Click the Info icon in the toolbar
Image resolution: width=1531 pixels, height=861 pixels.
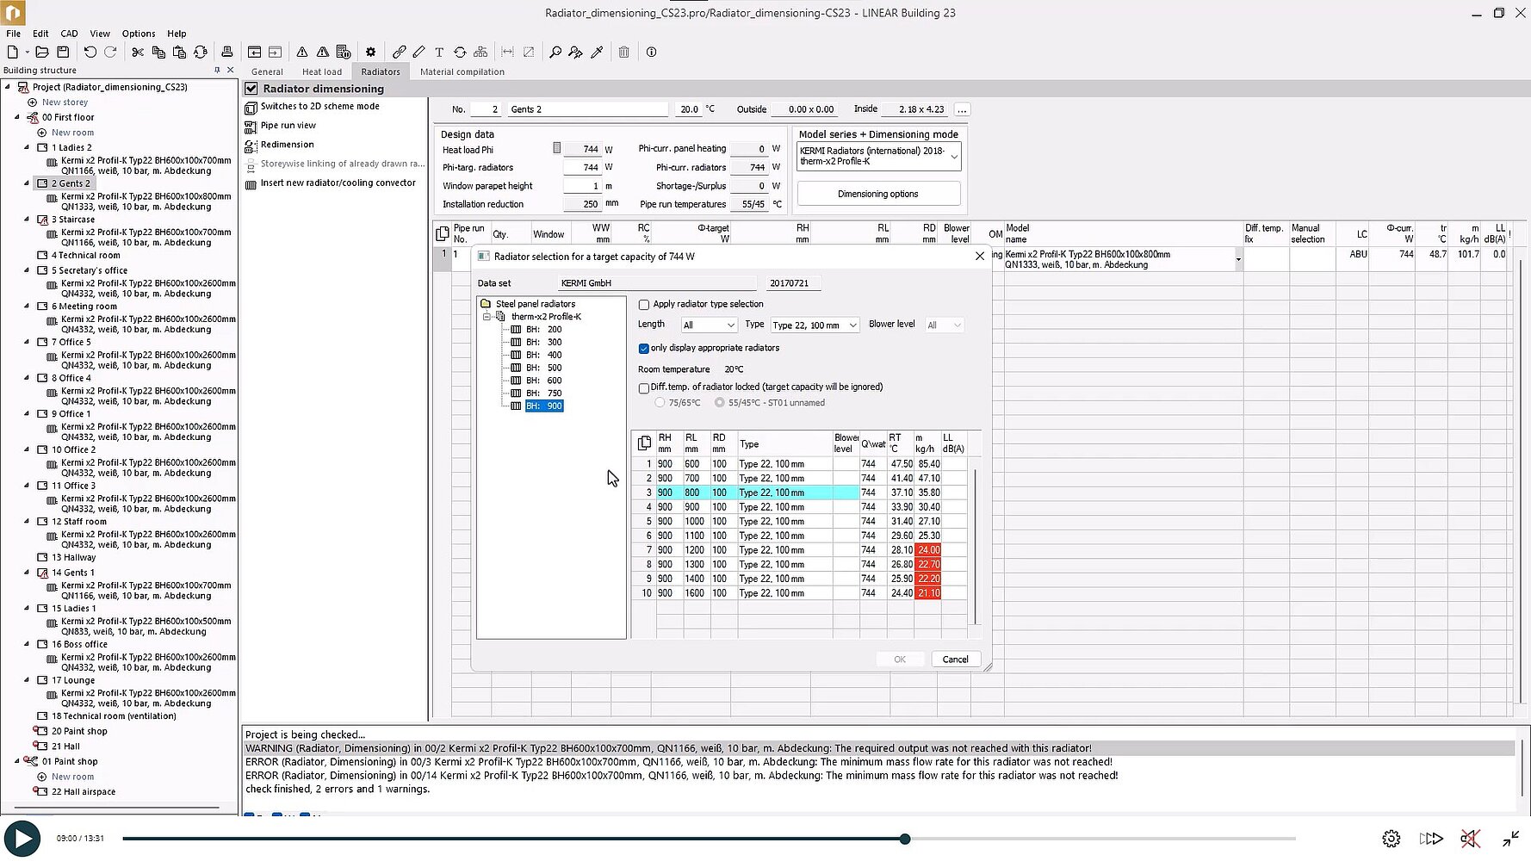coord(652,53)
